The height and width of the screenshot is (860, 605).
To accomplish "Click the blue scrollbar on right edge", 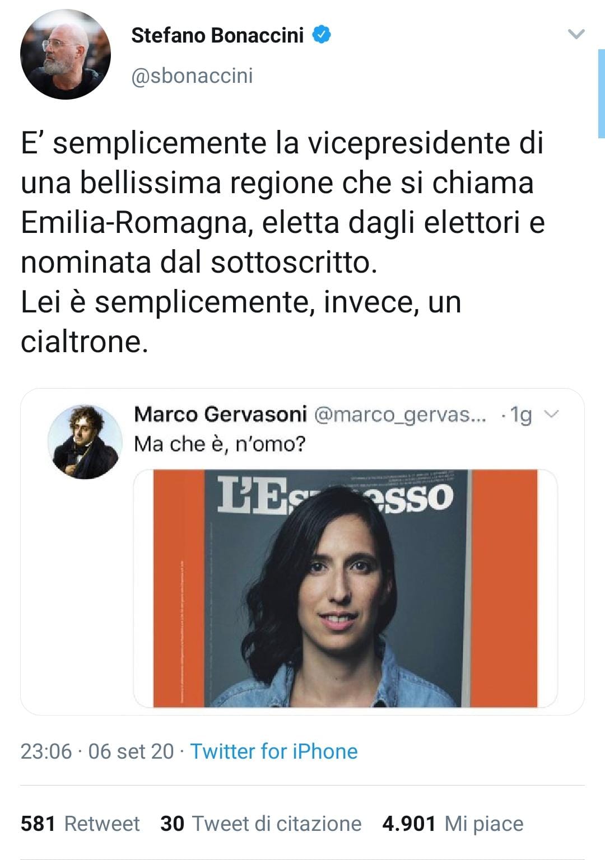I will tap(601, 94).
